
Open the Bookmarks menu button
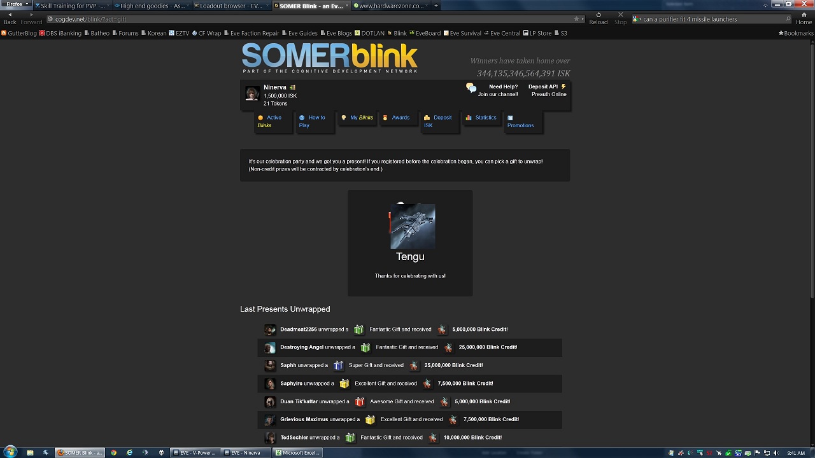(796, 33)
